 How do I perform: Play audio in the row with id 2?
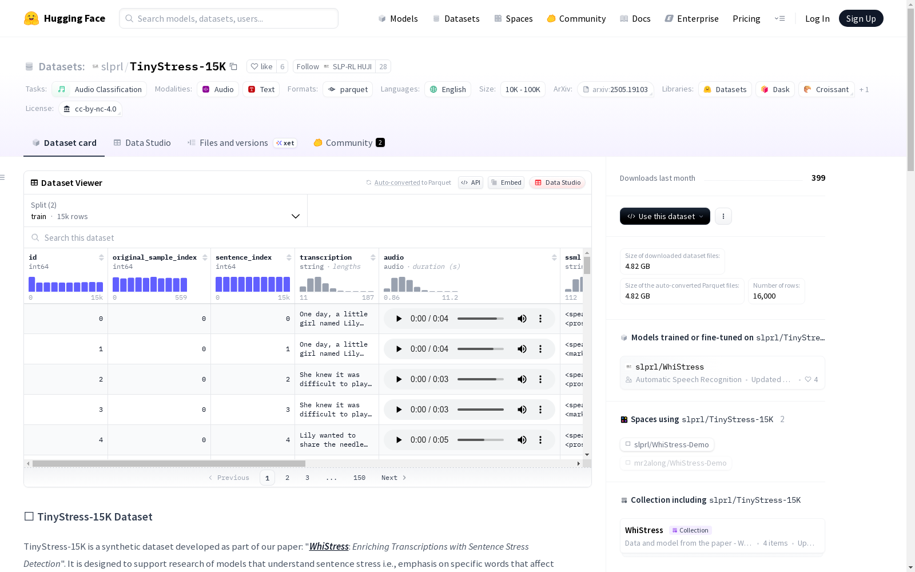coord(399,379)
